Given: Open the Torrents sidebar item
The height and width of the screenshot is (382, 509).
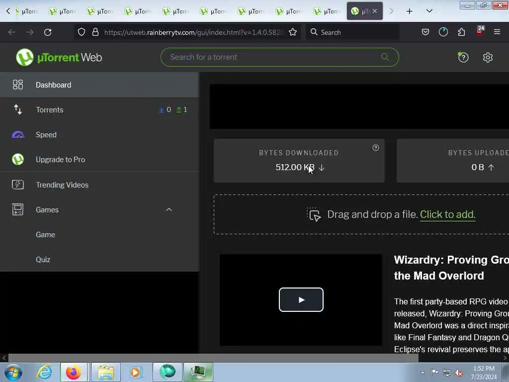Looking at the screenshot, I should pyautogui.click(x=99, y=110).
